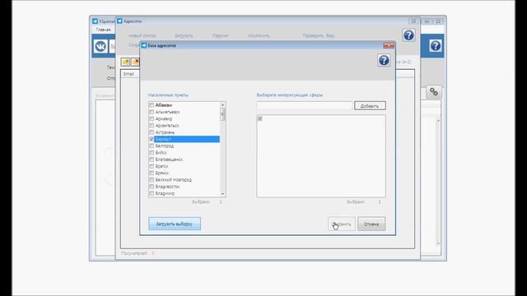Select the Владимир row
527x296 pixels.
click(x=184, y=193)
